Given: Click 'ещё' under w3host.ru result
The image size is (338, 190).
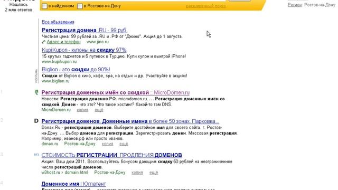Looking at the screenshot, I should click(x=154, y=173).
